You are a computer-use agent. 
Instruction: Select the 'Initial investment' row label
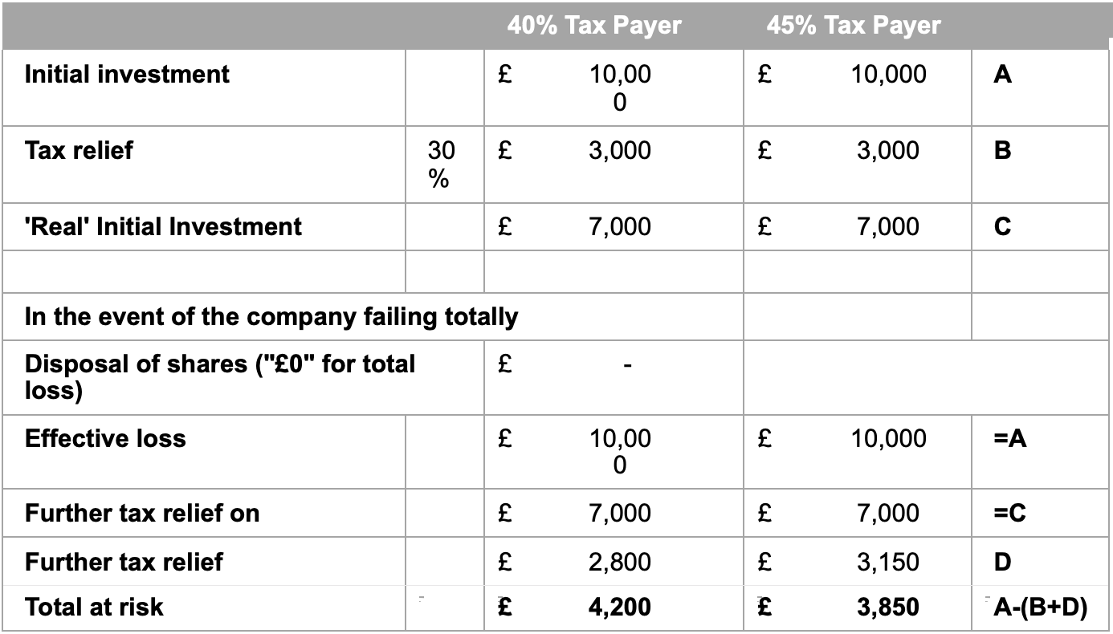(127, 74)
